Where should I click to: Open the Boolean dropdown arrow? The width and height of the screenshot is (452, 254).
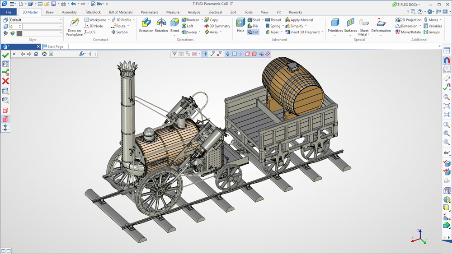[202, 20]
